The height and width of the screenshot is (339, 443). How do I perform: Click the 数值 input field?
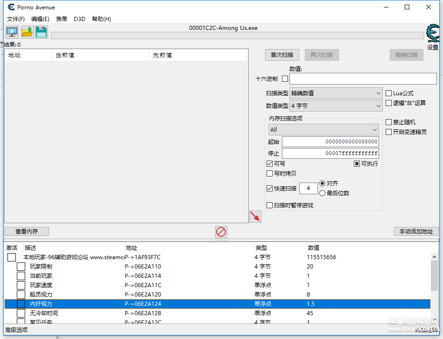(x=363, y=78)
